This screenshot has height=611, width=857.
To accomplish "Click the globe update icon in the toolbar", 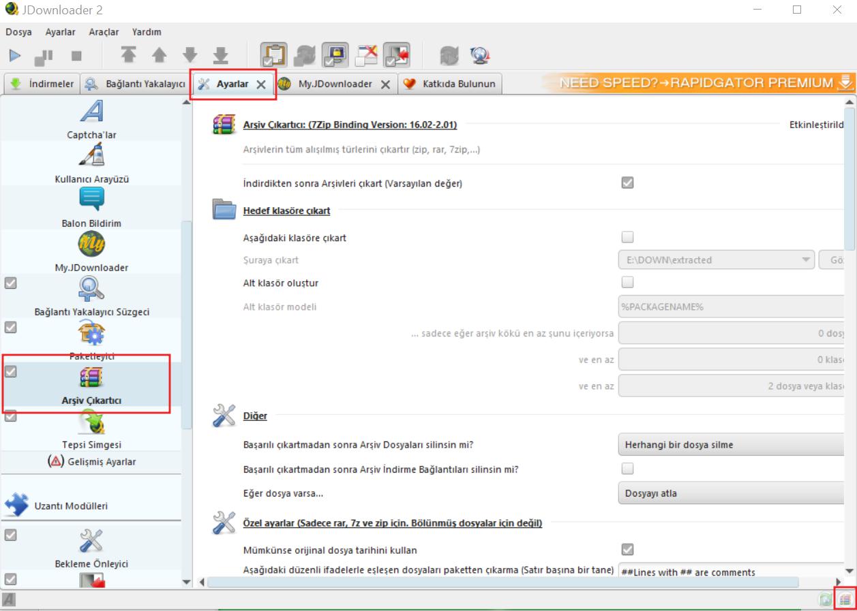I will point(480,56).
